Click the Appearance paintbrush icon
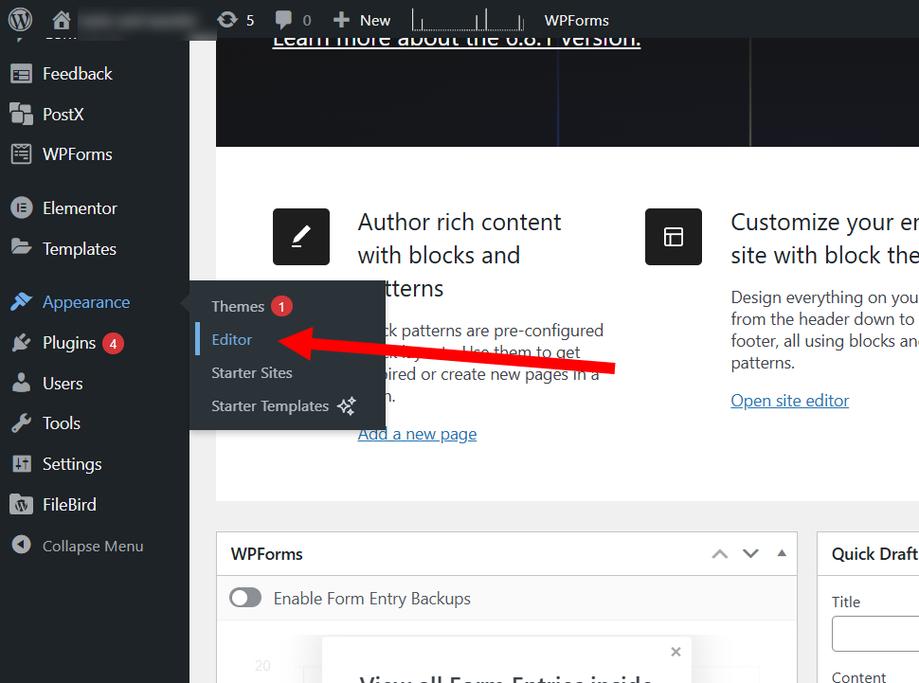 (x=22, y=301)
